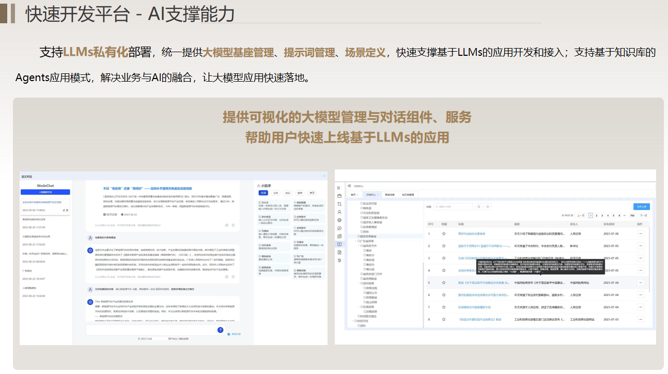
Task: Click the blue 文件上传 button
Action: (x=641, y=207)
